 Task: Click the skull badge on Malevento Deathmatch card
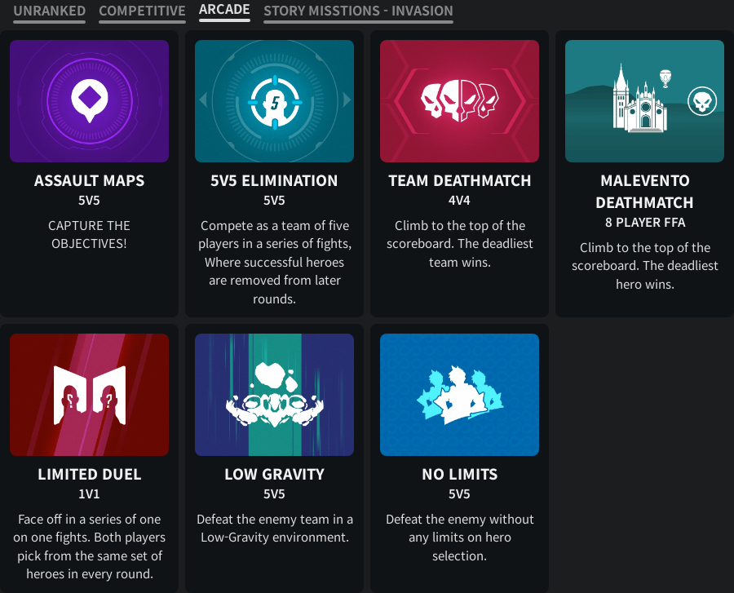point(702,101)
